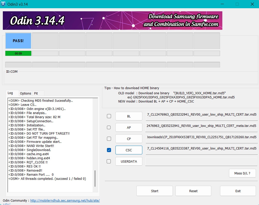Click the CP file button
Viewport: 259px width, 205px height.
[x=129, y=139]
